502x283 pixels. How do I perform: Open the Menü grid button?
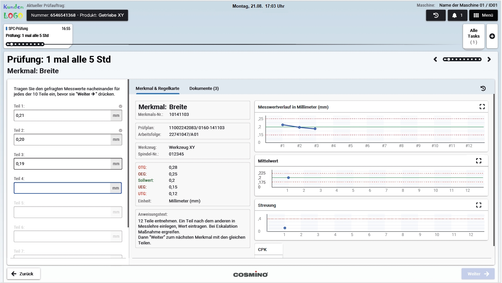[x=483, y=15]
